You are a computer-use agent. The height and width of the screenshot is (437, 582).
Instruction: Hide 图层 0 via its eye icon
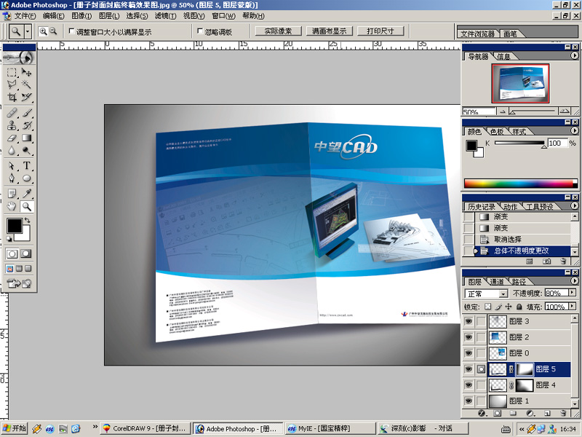(469, 353)
